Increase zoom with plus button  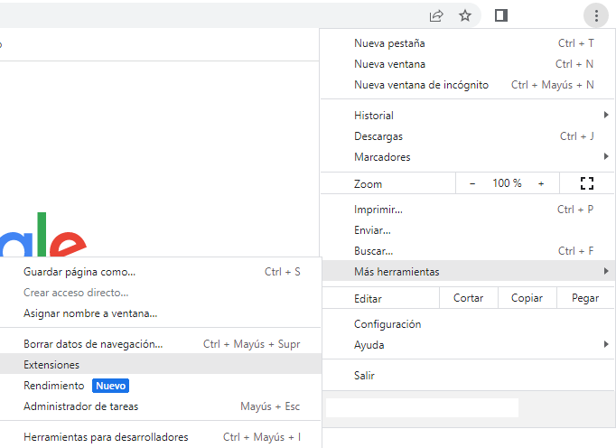541,183
